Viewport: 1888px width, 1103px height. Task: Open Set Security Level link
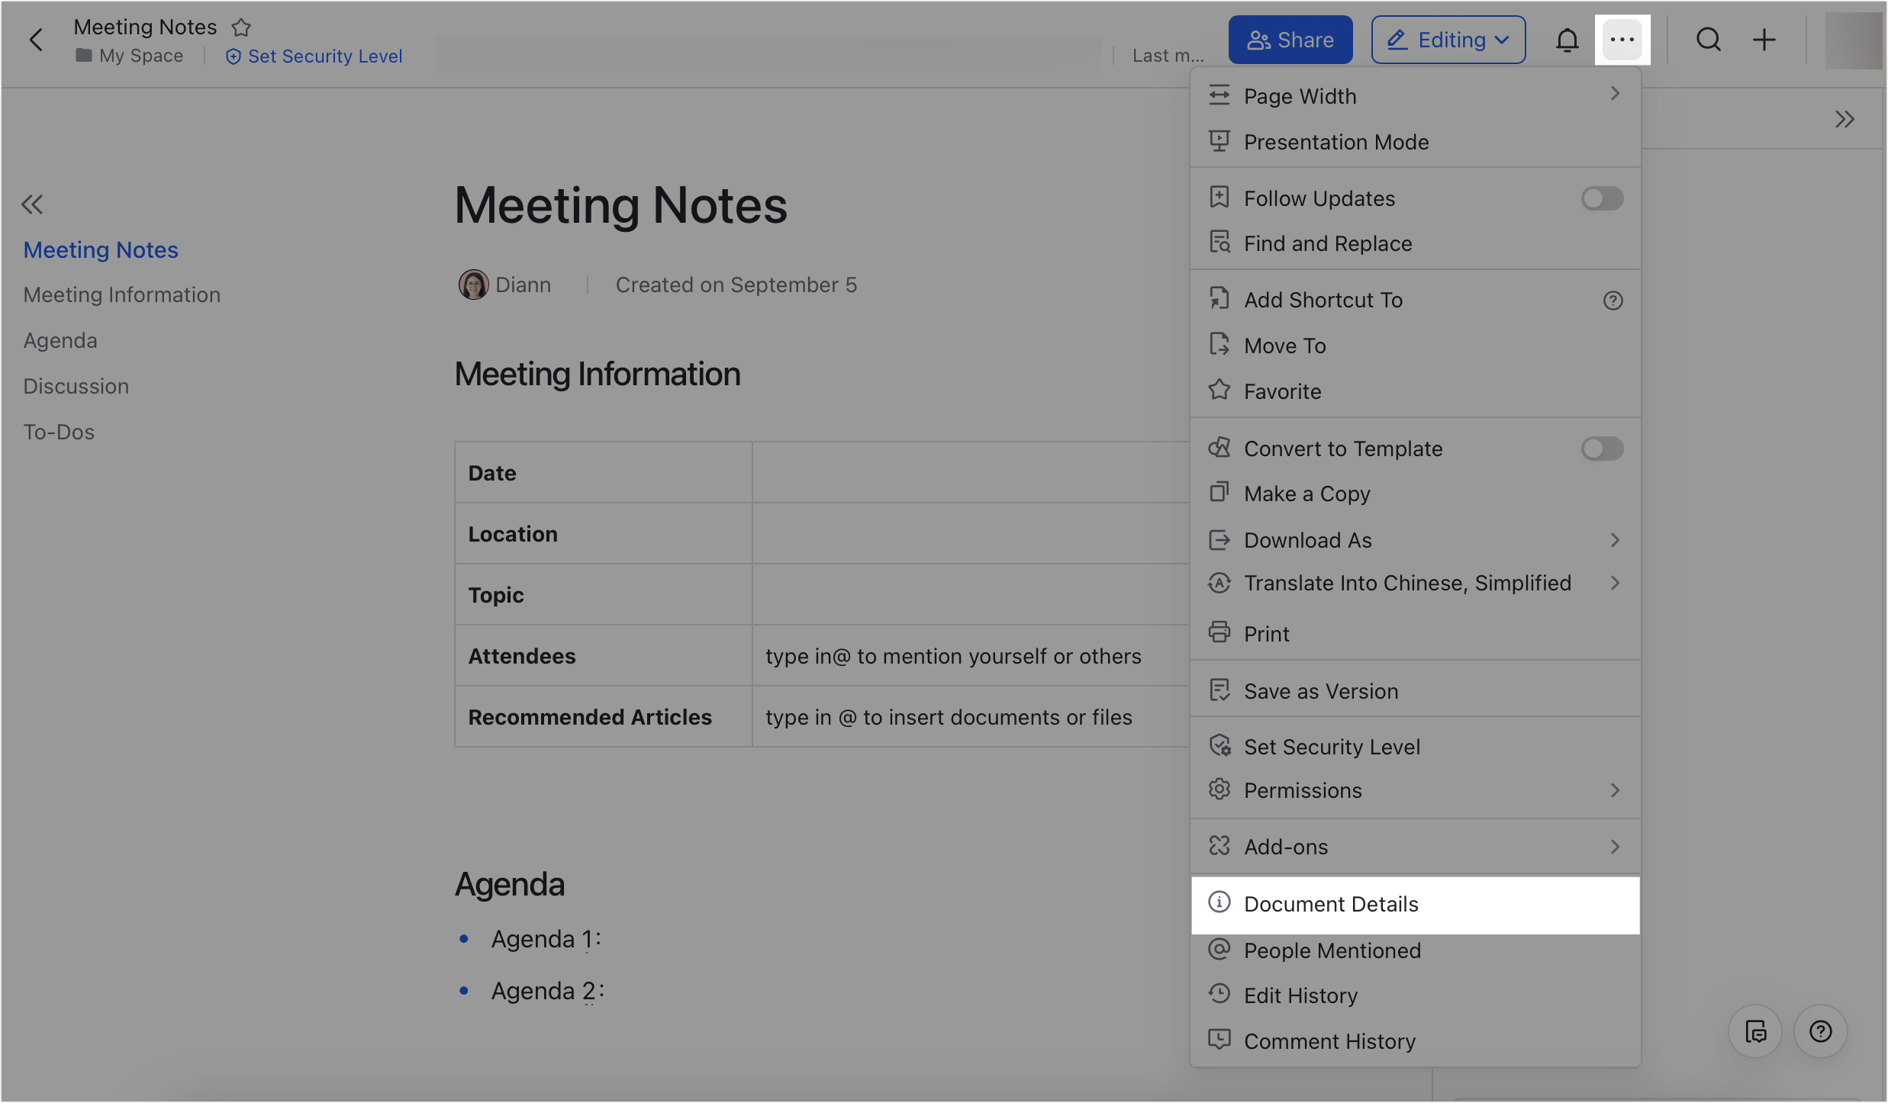tap(314, 56)
